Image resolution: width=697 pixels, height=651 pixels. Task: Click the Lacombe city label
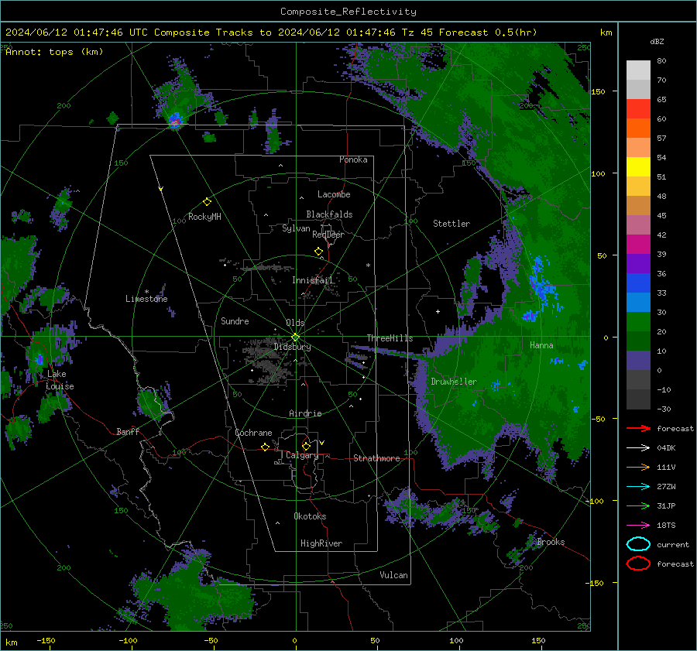click(x=334, y=194)
